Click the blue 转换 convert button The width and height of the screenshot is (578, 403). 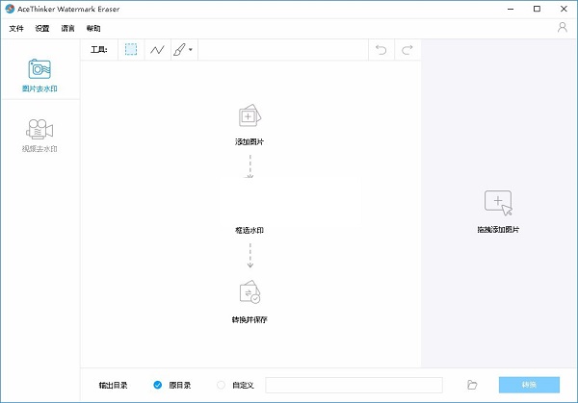[529, 385]
